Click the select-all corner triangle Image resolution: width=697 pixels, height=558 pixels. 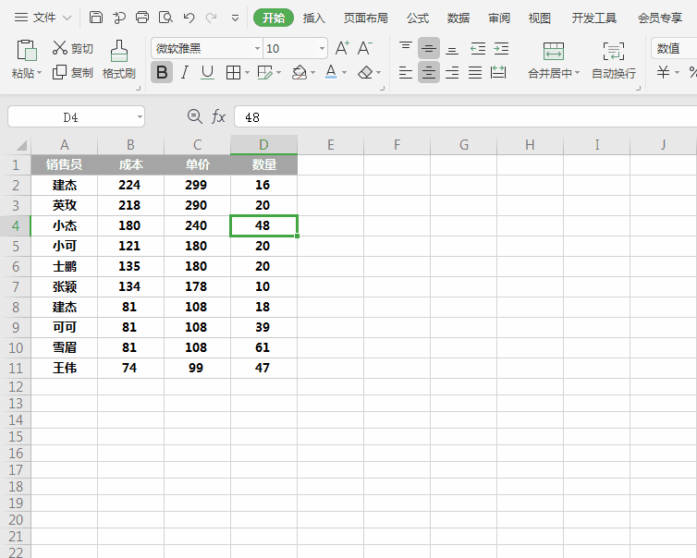[21, 145]
